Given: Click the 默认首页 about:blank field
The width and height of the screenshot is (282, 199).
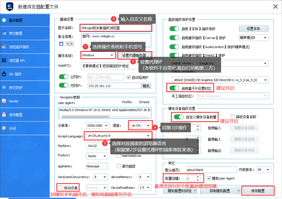Looking at the screenshot, I should pos(212,170).
